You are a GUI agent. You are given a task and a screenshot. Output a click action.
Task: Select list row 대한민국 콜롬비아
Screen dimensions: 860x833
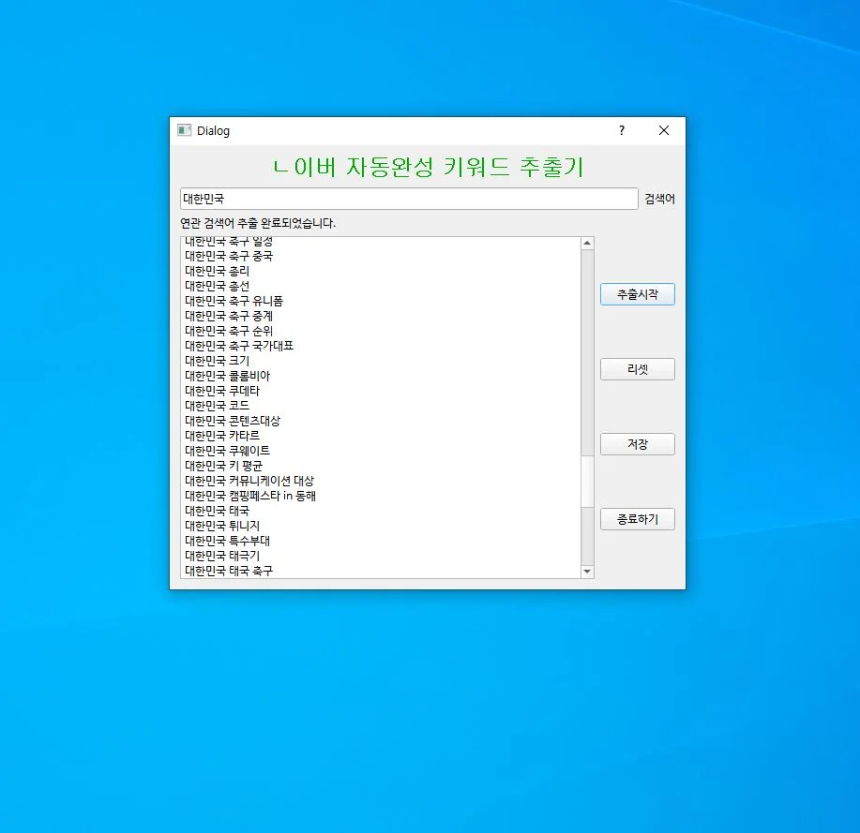(x=380, y=376)
